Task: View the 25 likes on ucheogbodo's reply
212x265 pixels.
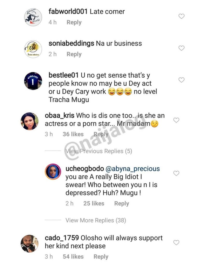Action: coord(94,204)
